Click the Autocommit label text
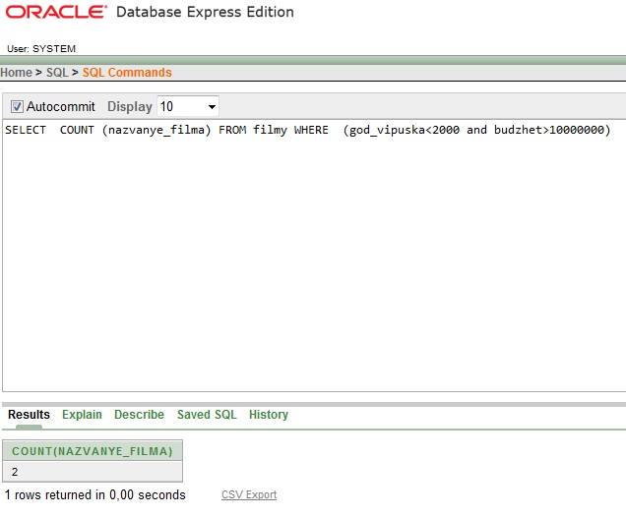This screenshot has width=626, height=517. 61,107
